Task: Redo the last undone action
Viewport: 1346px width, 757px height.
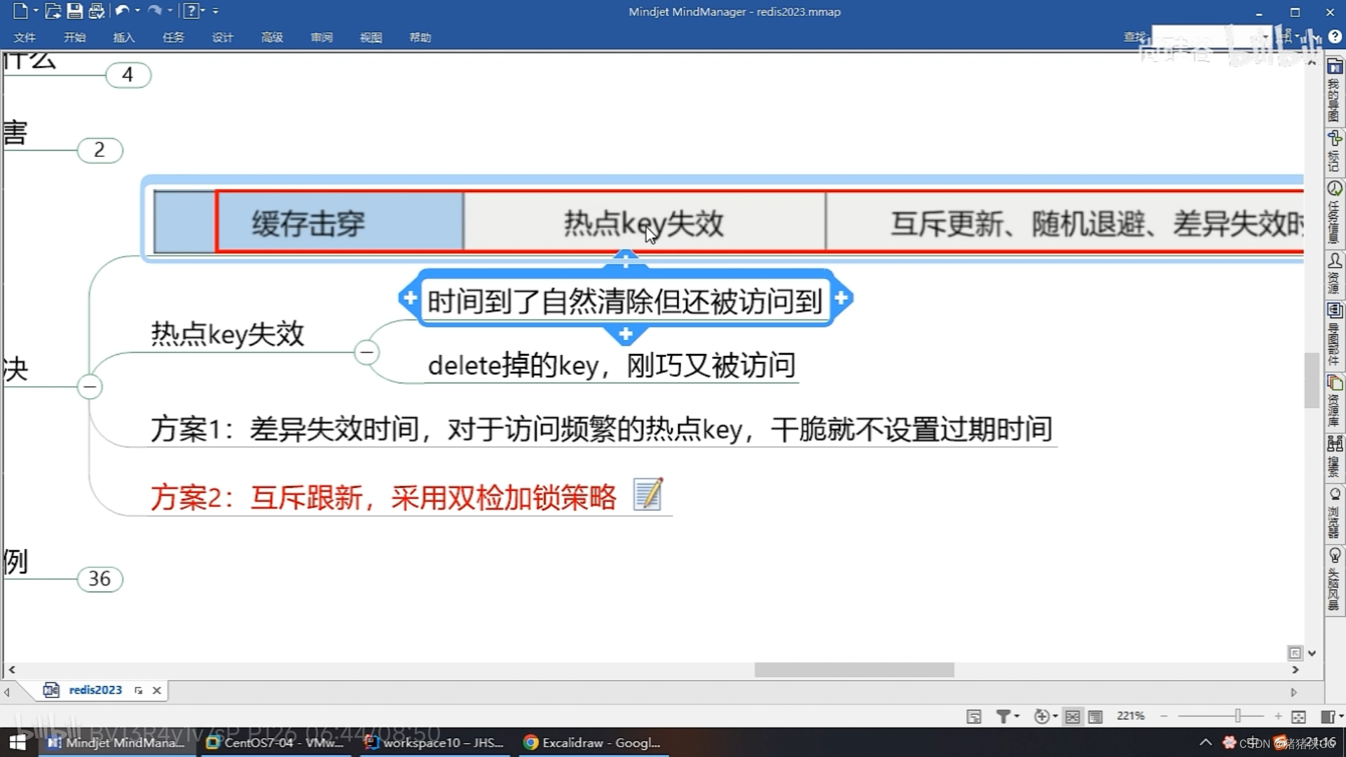Action: [155, 11]
